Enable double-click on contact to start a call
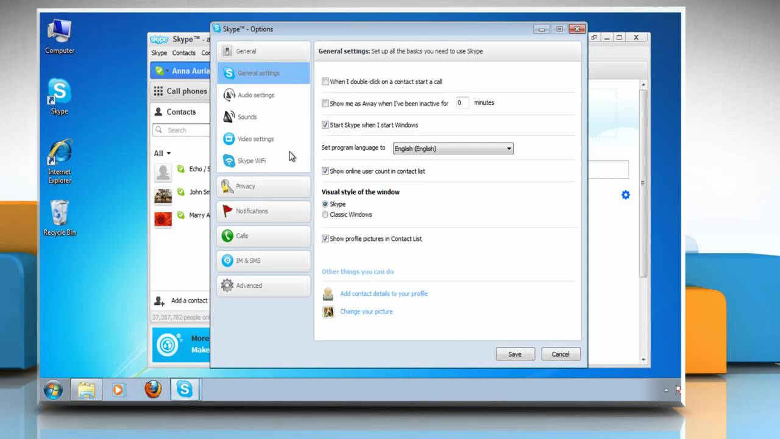 (325, 81)
